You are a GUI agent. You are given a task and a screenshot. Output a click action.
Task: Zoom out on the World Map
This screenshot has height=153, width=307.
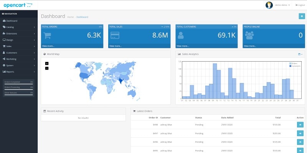pos(47,68)
